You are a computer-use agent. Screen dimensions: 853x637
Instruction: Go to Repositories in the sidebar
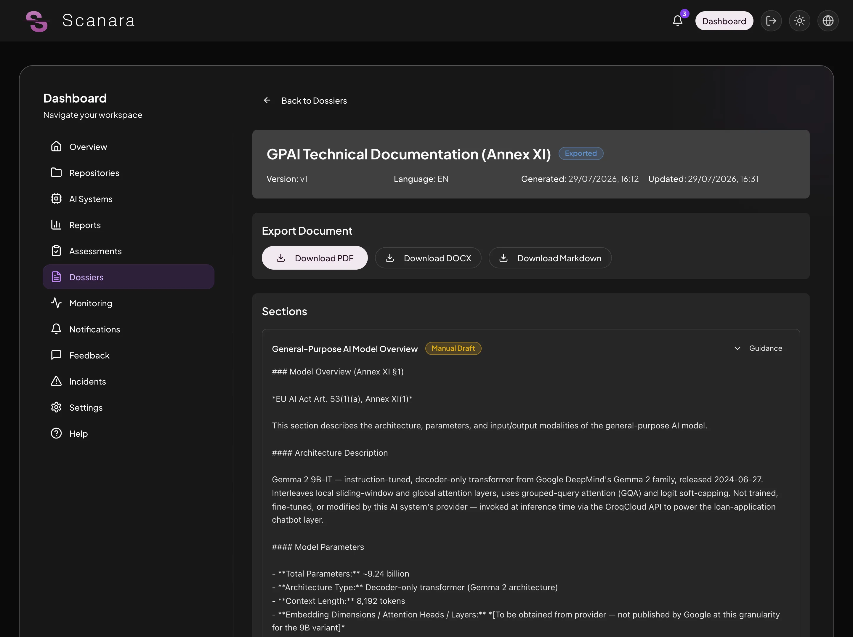[128, 173]
